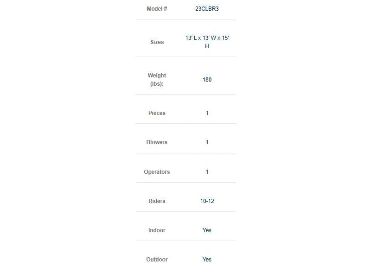The width and height of the screenshot is (371, 267).
Task: Click the '(lbs):' unit text
Action: click(157, 84)
